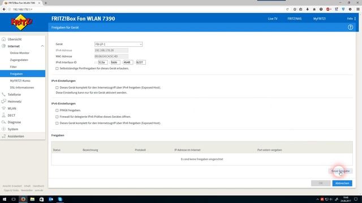Open Task View in the taskbar

[14, 199]
